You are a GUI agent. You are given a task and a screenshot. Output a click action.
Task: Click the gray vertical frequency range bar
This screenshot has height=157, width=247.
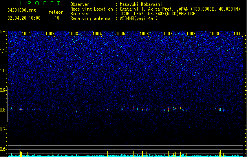tap(7, 104)
